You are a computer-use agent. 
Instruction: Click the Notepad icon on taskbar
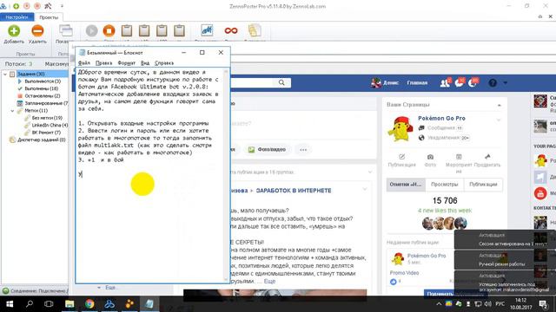pos(149,304)
